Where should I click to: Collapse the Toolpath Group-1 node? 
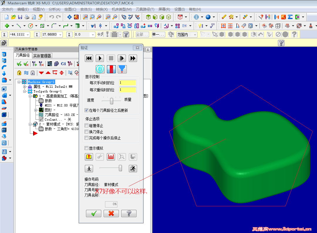[24, 91]
